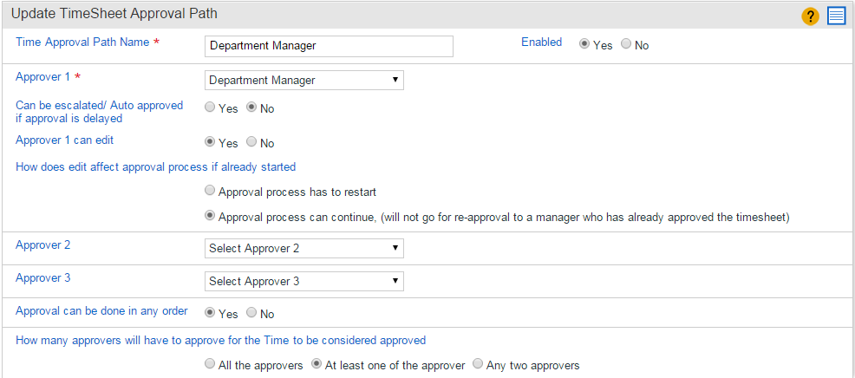The height and width of the screenshot is (378, 855).
Task: Set Approver 1 can edit to No
Action: click(x=251, y=142)
